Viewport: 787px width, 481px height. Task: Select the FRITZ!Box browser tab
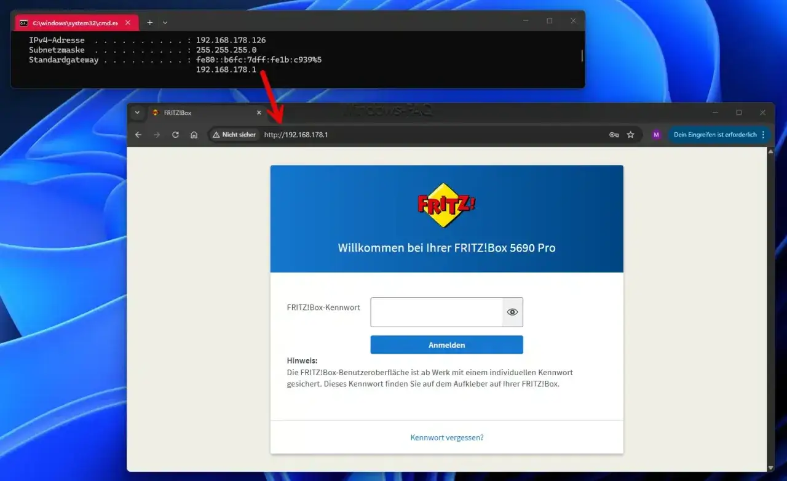click(x=206, y=113)
